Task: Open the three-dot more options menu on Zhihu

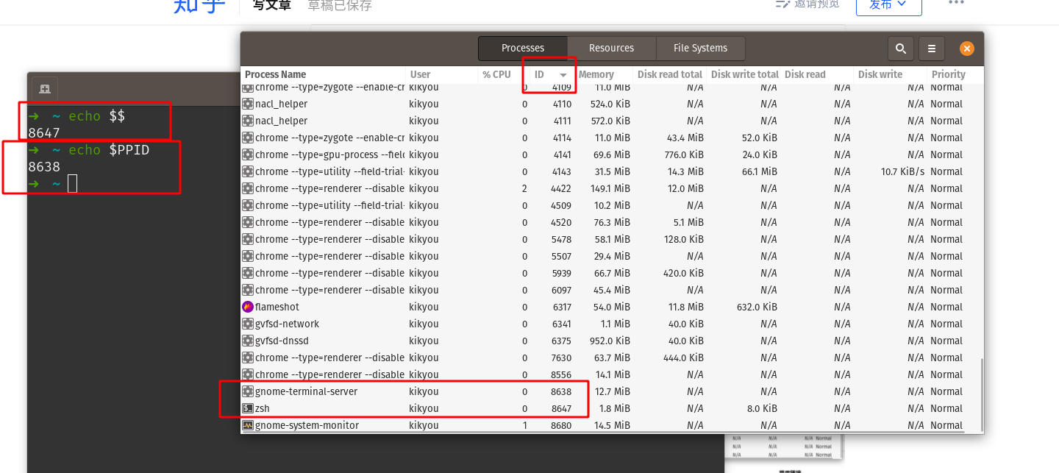Action: click(955, 4)
